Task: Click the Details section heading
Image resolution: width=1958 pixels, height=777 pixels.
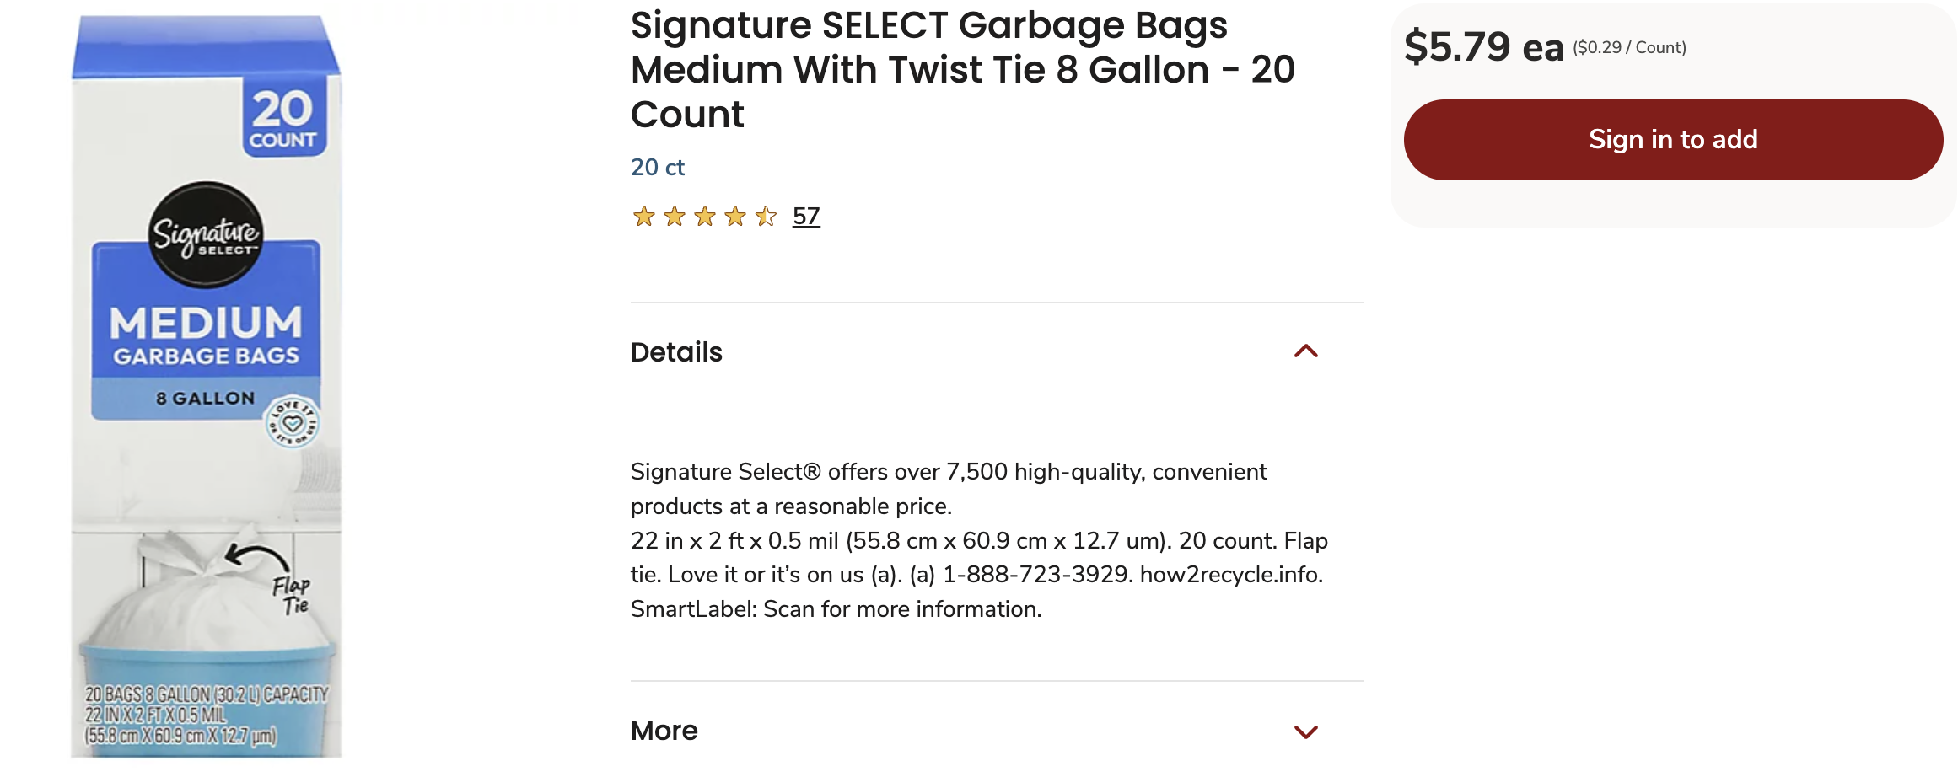Action: click(x=676, y=352)
